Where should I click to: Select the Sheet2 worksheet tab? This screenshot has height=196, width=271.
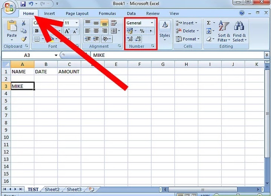pos(52,190)
